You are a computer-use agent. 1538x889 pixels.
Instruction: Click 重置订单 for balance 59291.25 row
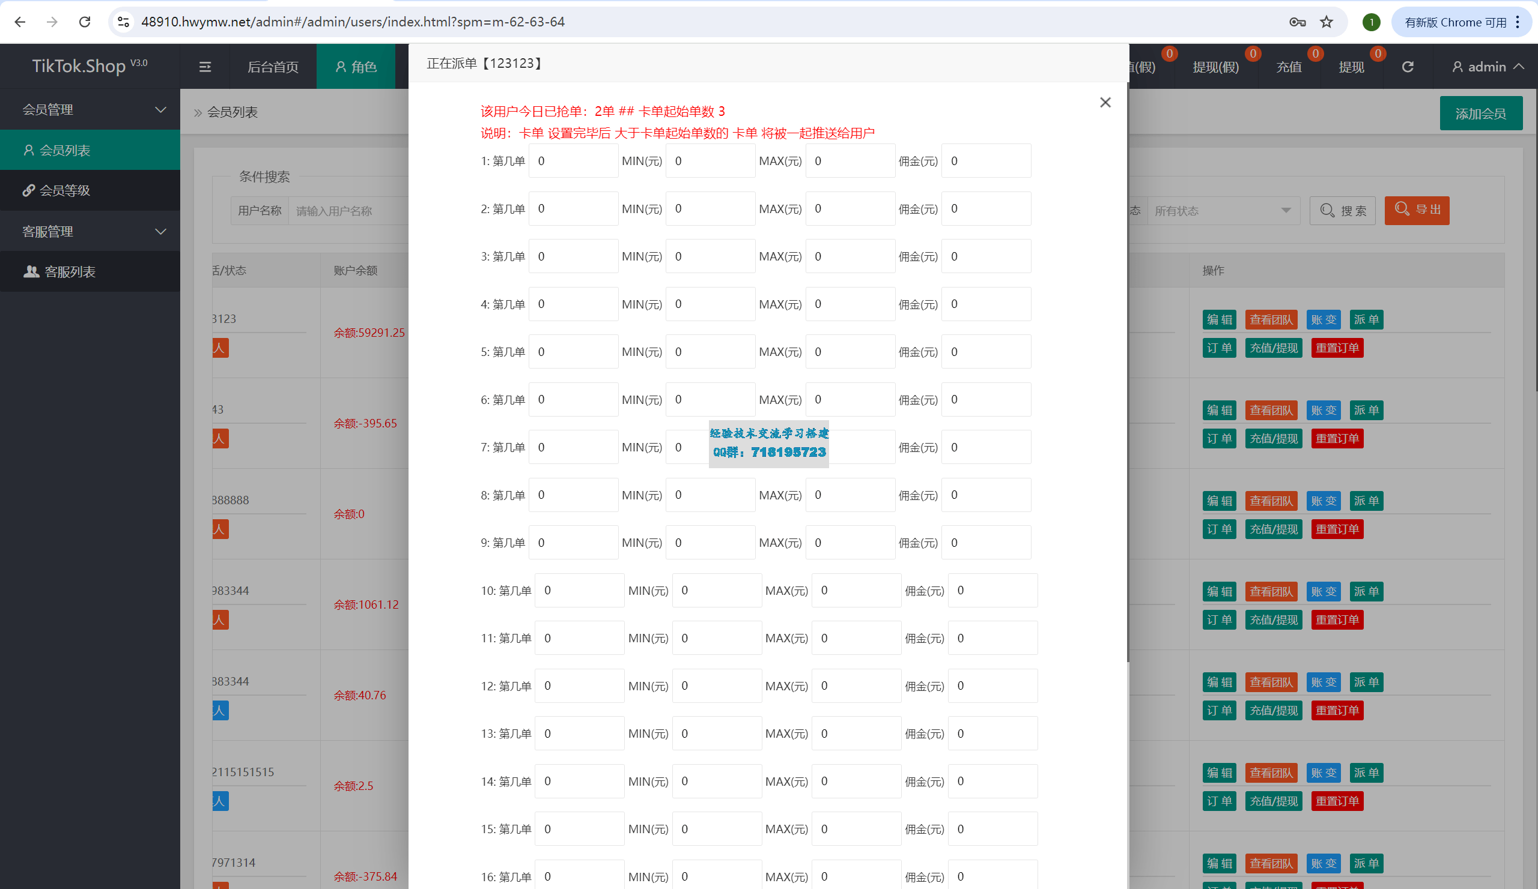(x=1337, y=348)
